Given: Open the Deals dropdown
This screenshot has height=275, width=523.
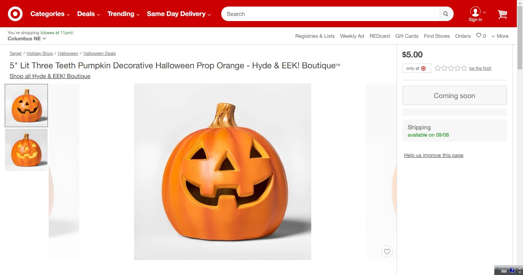Looking at the screenshot, I should pyautogui.click(x=89, y=14).
